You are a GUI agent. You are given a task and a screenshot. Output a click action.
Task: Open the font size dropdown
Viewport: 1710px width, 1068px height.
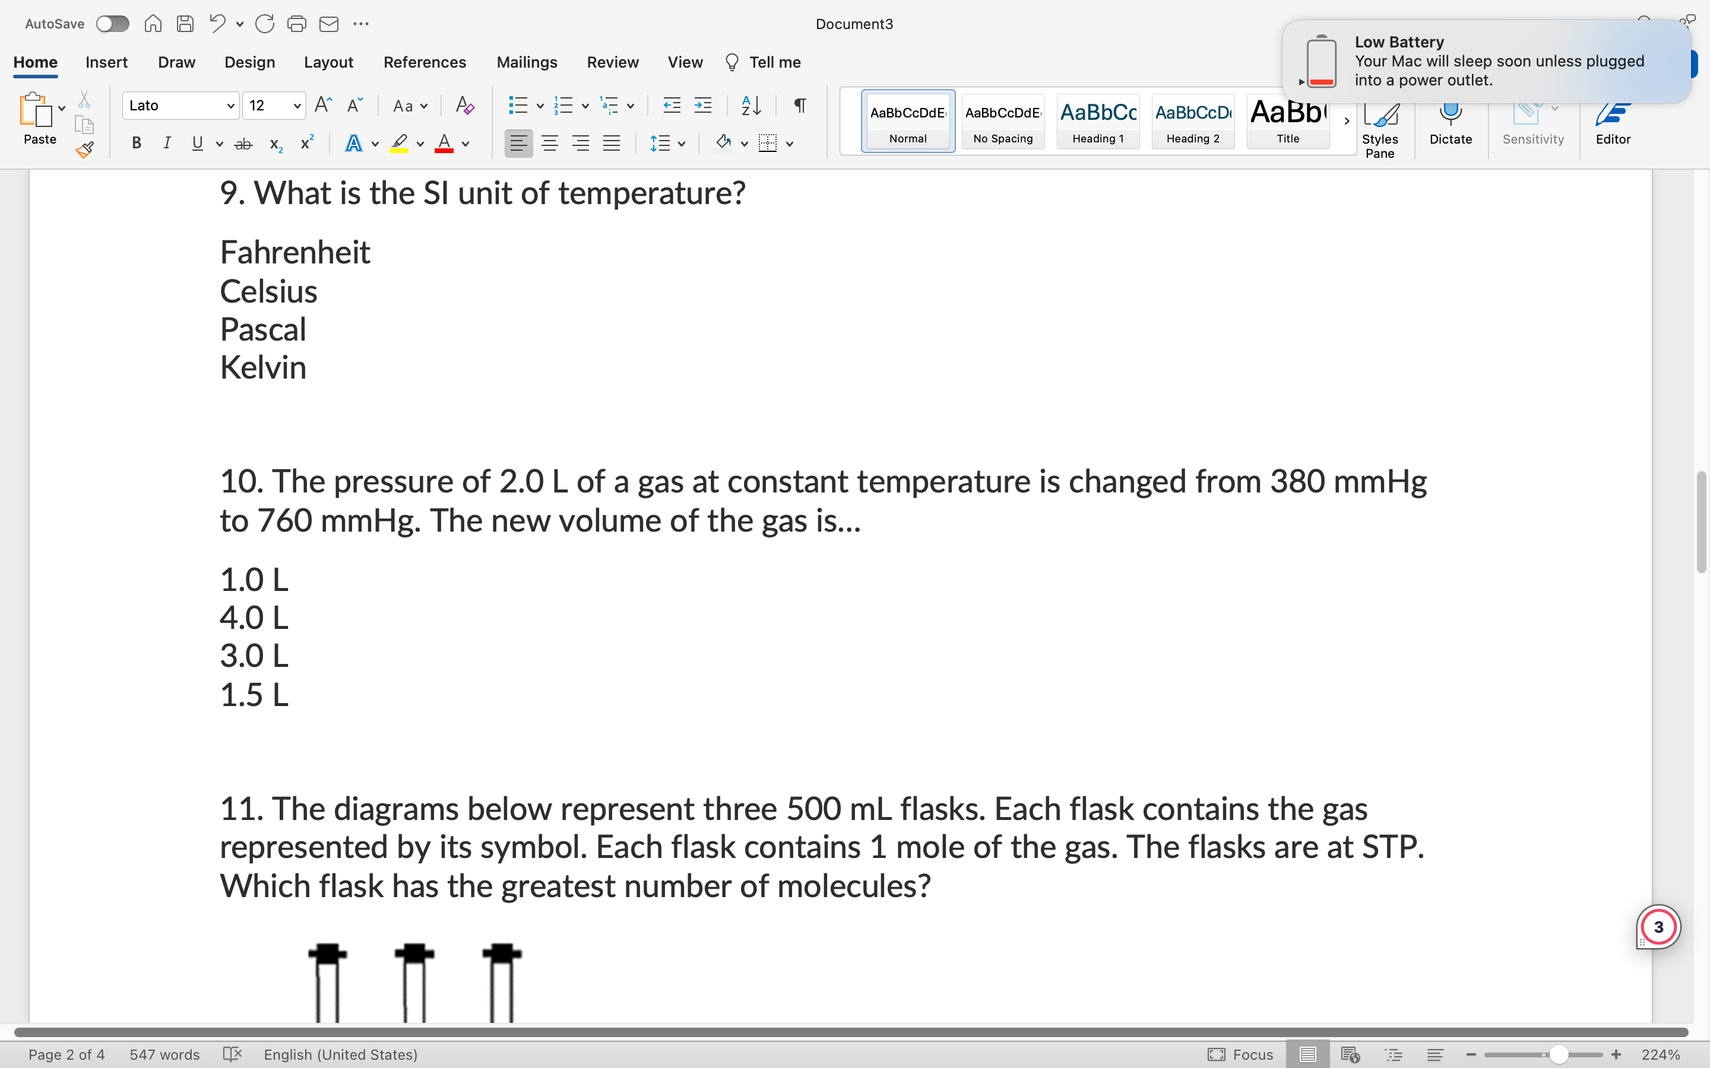click(x=297, y=106)
